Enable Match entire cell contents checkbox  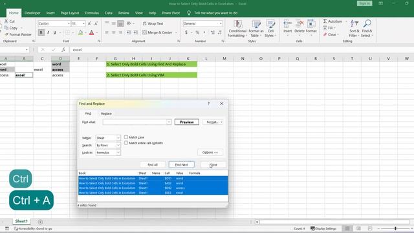click(126, 143)
